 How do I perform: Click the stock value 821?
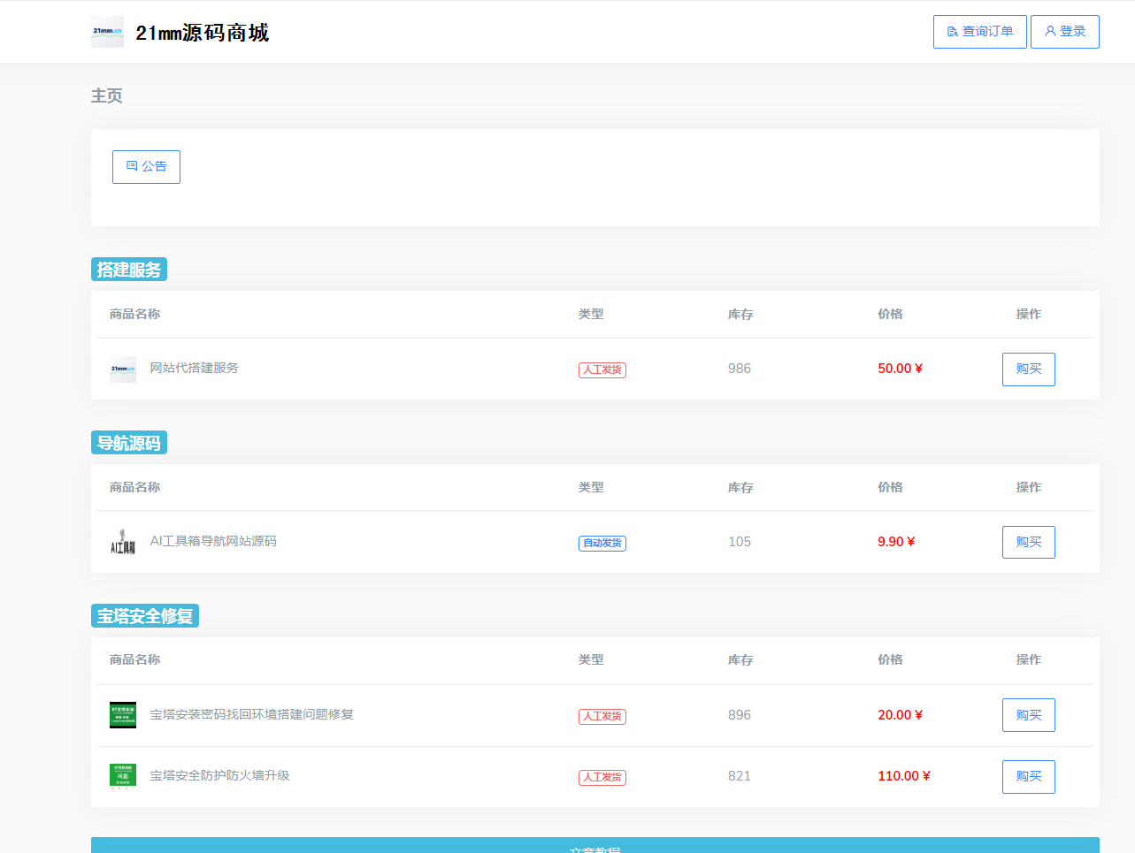[x=740, y=776]
